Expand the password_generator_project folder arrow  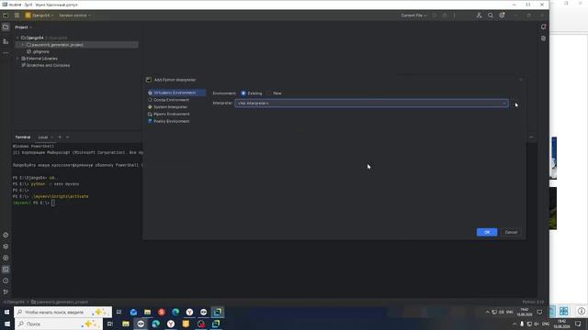point(23,45)
